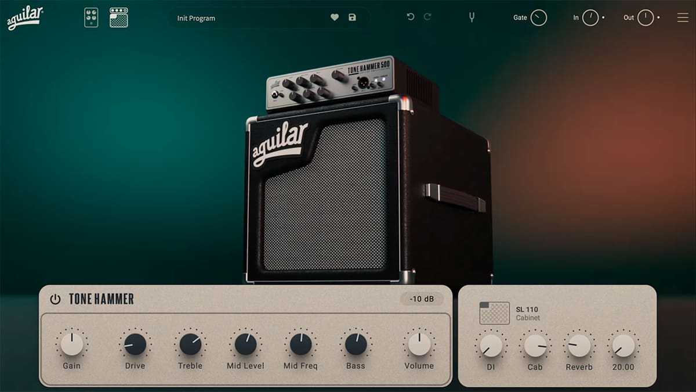Click the Drive knob
This screenshot has width=696, height=392.
click(x=135, y=344)
